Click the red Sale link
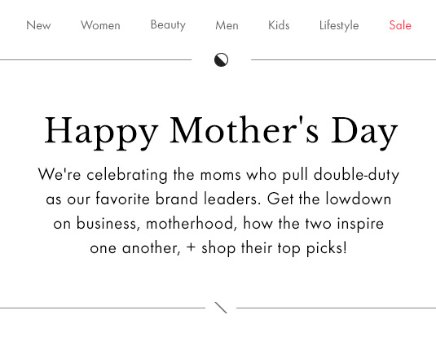 click(x=400, y=25)
